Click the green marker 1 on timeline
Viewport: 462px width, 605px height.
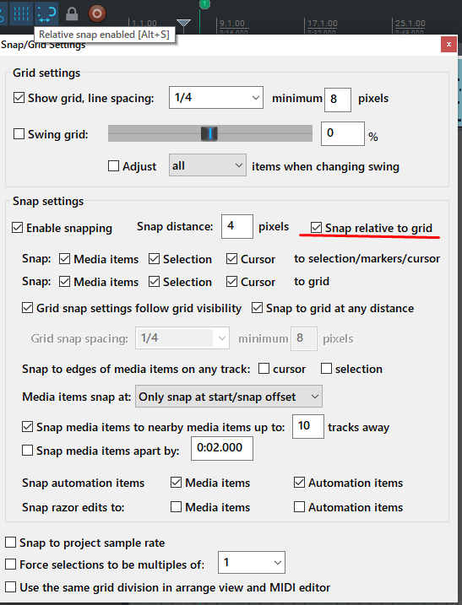204,4
